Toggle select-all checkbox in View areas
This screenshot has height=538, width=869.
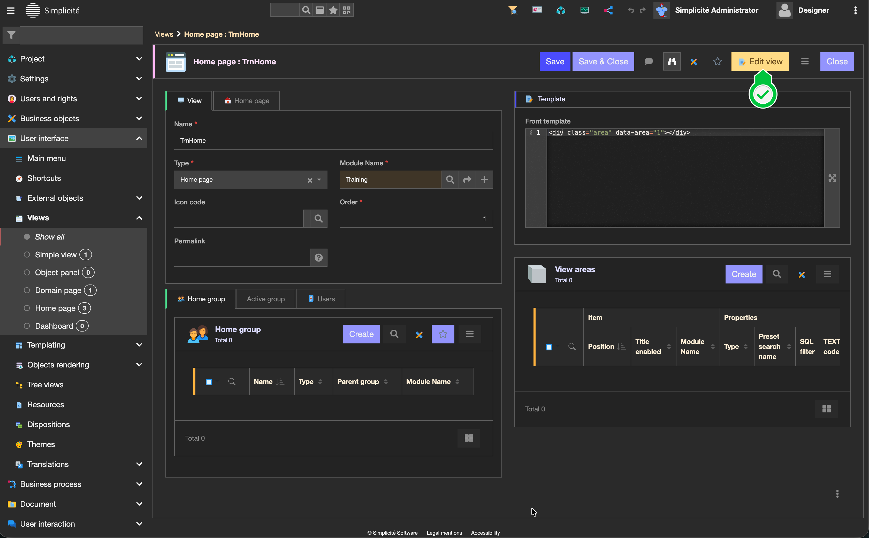[x=549, y=347]
